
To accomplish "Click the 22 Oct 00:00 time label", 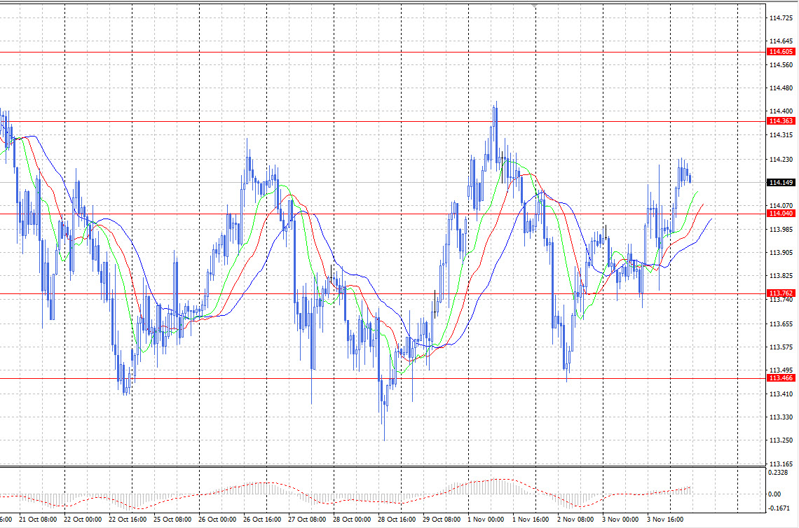I will (83, 520).
